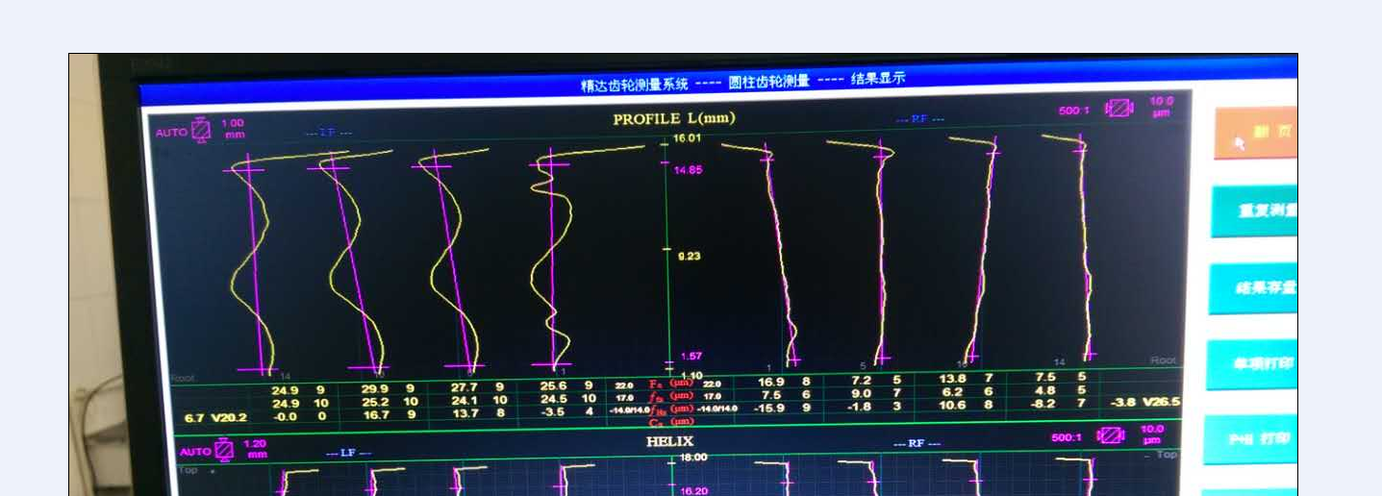Click the 16.01 axis value

(688, 138)
